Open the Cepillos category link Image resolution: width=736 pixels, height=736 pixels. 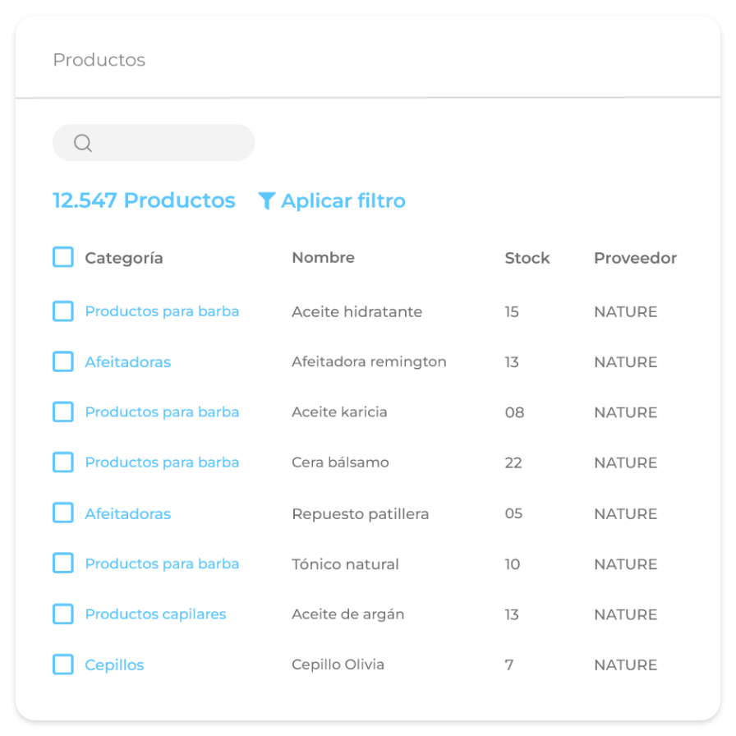114,665
